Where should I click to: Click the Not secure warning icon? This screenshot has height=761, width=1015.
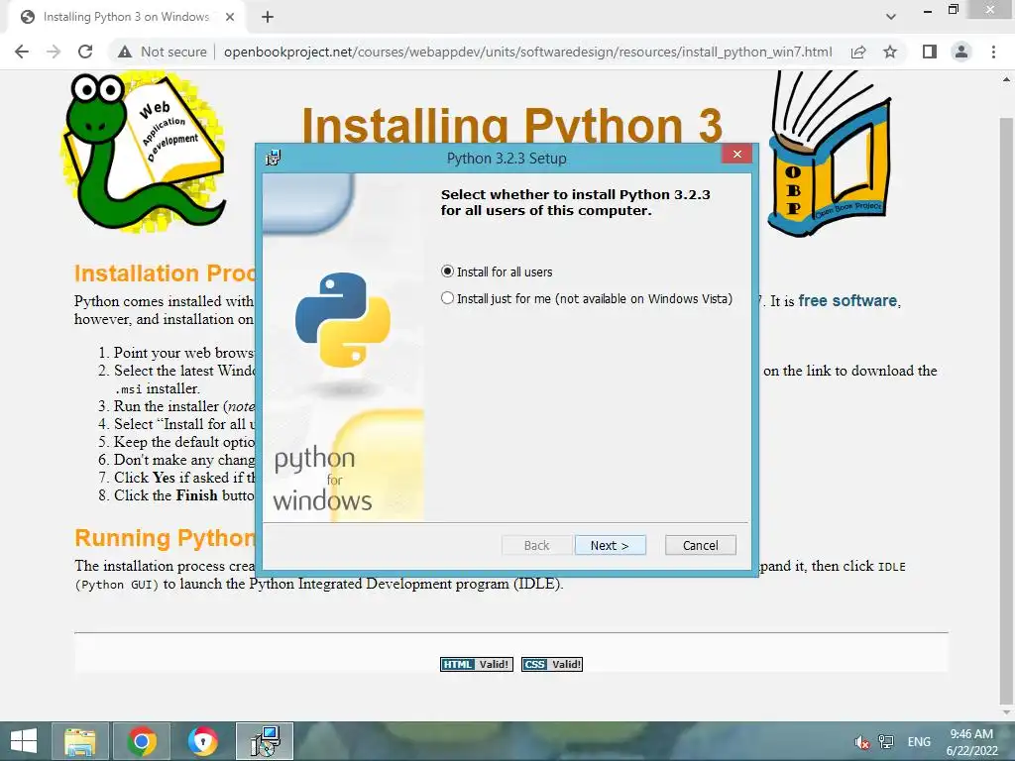point(125,52)
